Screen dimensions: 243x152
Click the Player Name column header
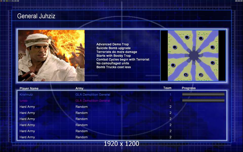[29, 88]
